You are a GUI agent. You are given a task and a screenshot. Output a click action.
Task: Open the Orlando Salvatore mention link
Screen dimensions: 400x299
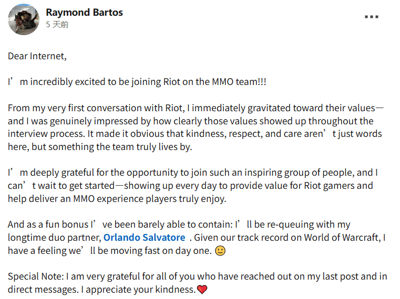point(144,238)
